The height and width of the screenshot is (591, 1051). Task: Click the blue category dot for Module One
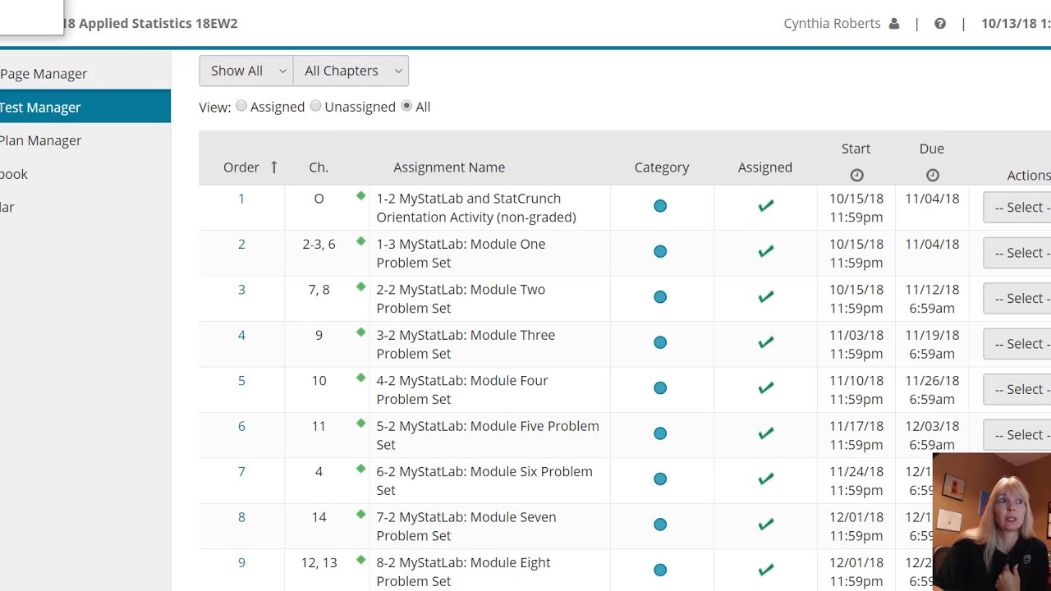point(660,252)
